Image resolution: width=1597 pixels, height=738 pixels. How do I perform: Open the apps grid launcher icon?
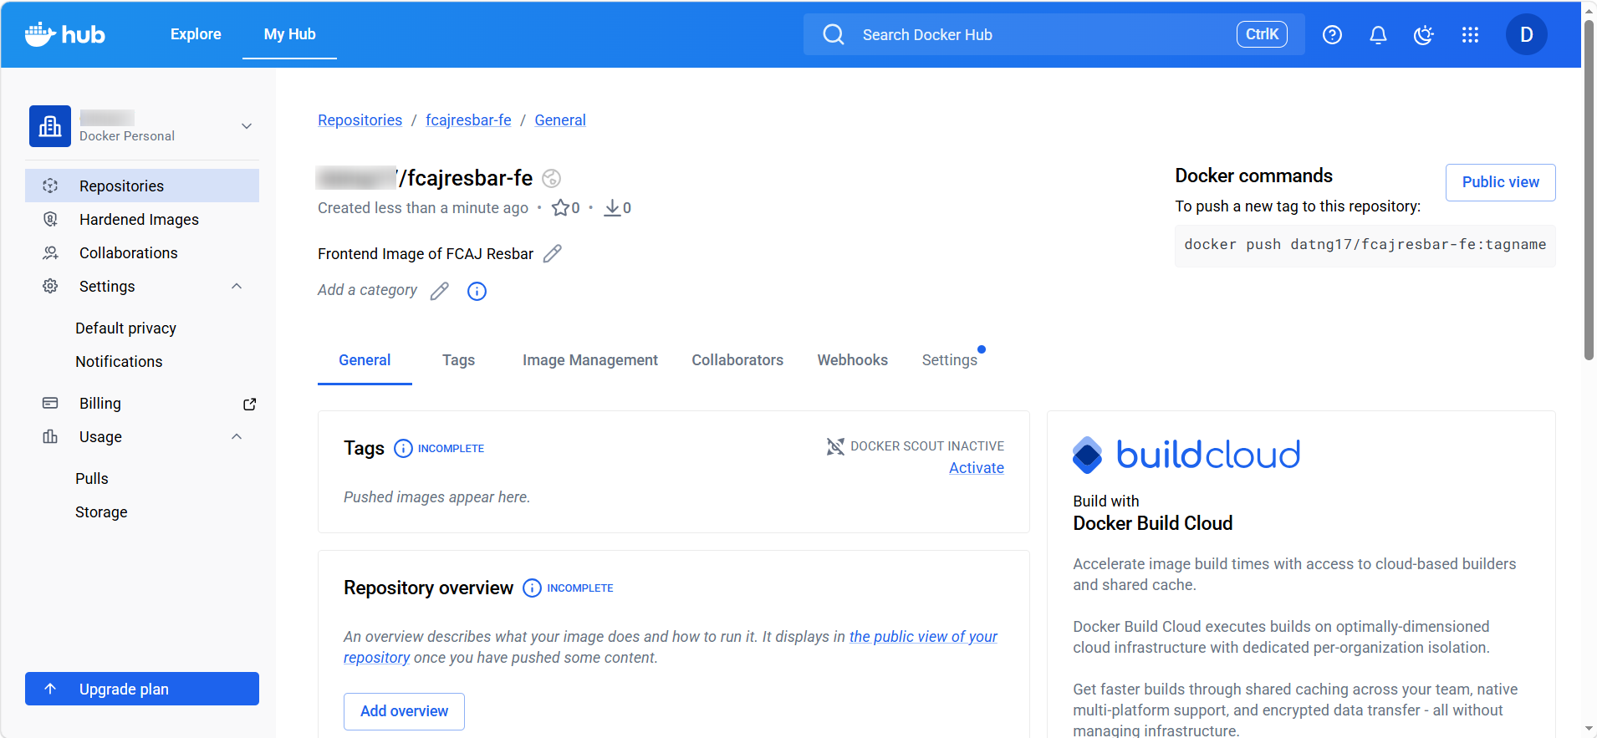(1470, 34)
